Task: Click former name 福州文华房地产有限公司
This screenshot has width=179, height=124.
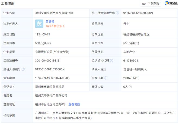Action: pyautogui.click(x=51, y=96)
